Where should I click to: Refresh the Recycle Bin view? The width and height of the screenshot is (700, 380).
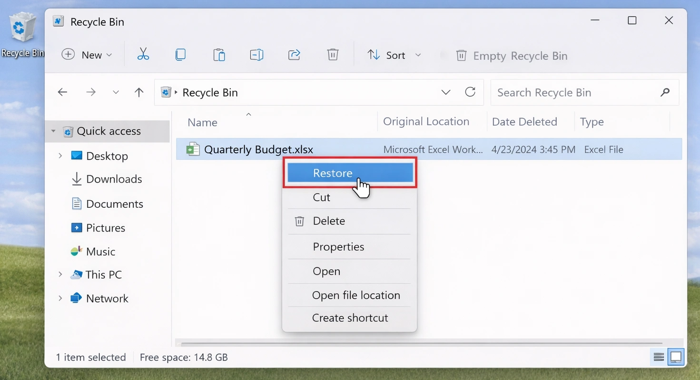470,92
